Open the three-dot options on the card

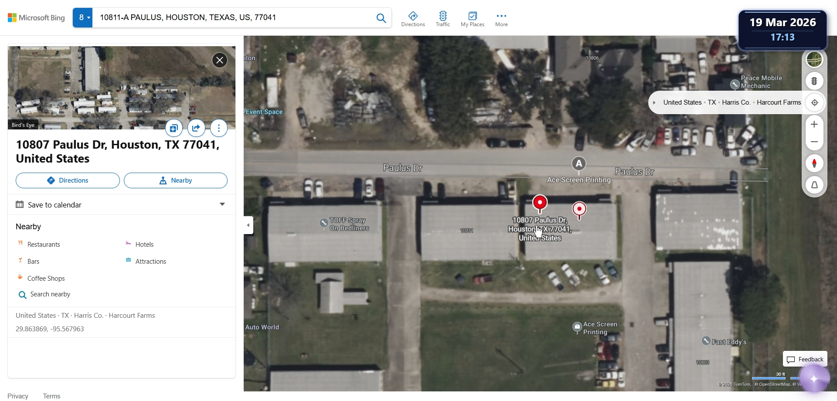pos(219,128)
